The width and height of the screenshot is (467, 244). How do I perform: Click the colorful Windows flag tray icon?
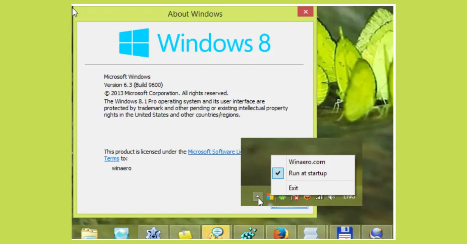click(x=270, y=197)
